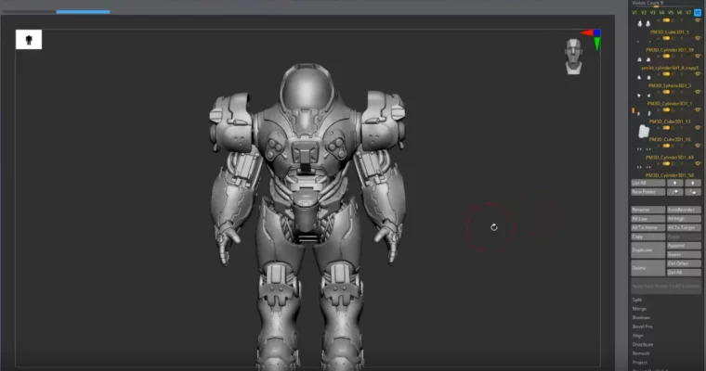
Task: Switch to the V2 visibility set
Action: 644,13
